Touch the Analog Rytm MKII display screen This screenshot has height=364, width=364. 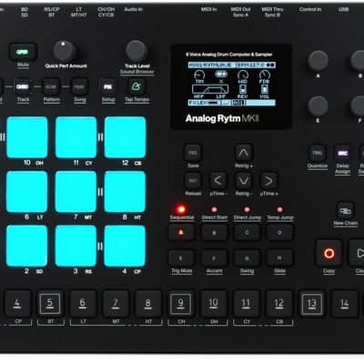(232, 86)
